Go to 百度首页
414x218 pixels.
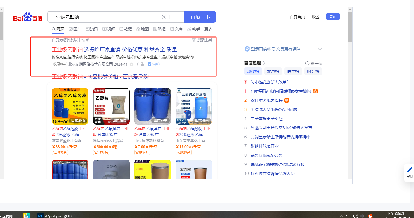297,17
